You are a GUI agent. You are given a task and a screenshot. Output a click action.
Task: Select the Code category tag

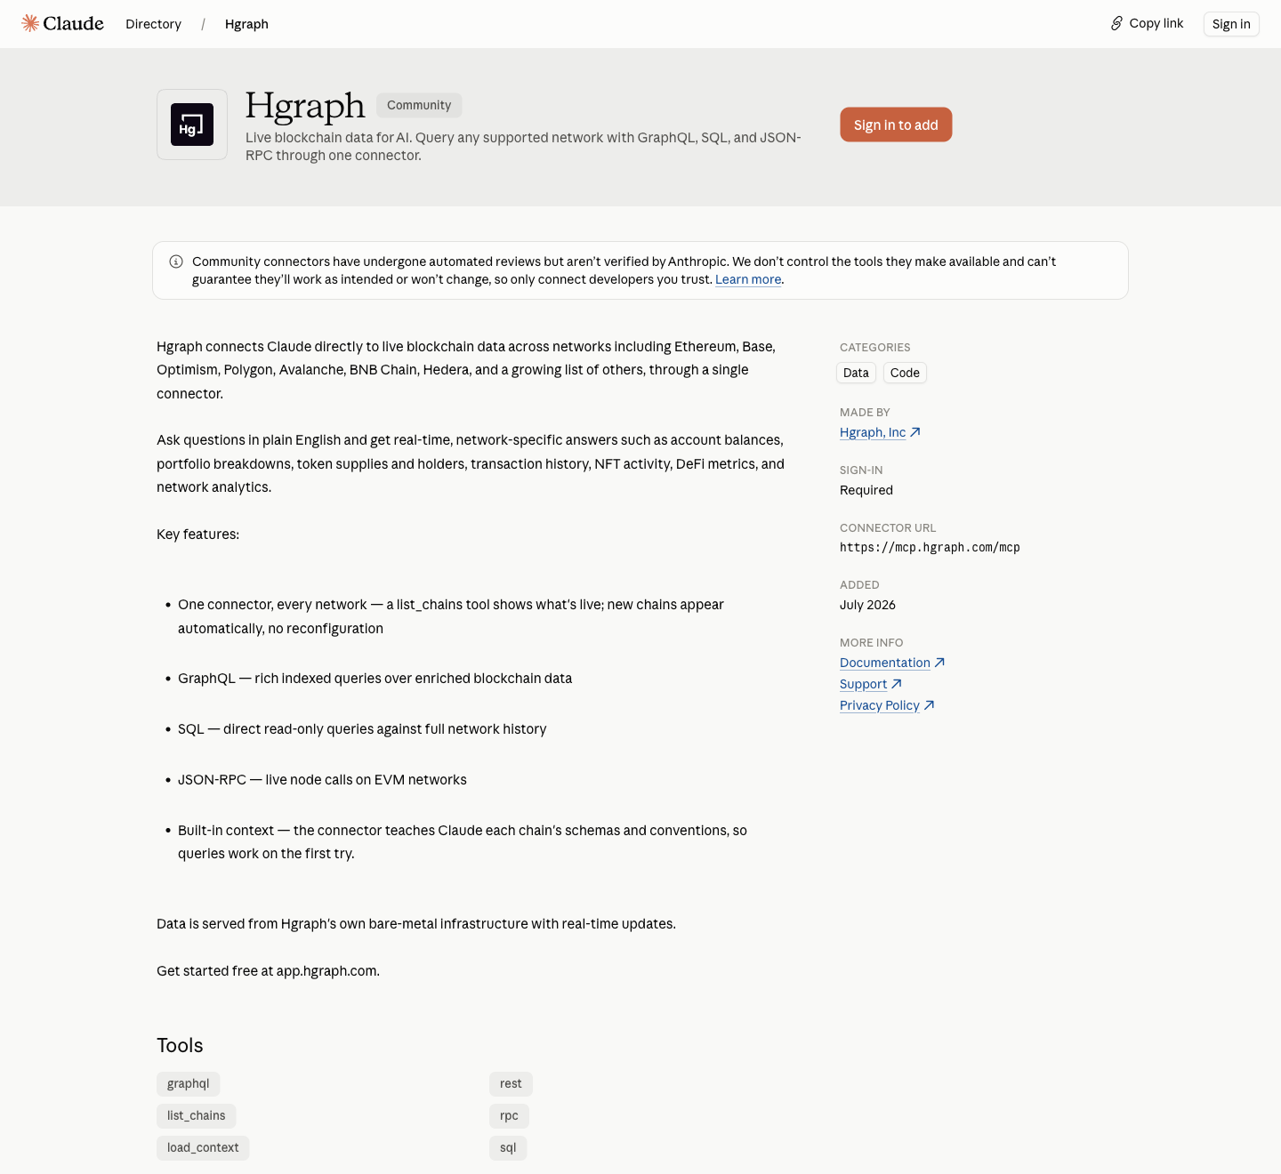tap(905, 373)
